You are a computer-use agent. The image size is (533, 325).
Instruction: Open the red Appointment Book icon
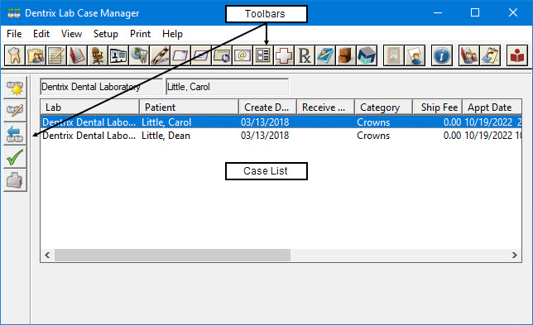click(x=77, y=55)
